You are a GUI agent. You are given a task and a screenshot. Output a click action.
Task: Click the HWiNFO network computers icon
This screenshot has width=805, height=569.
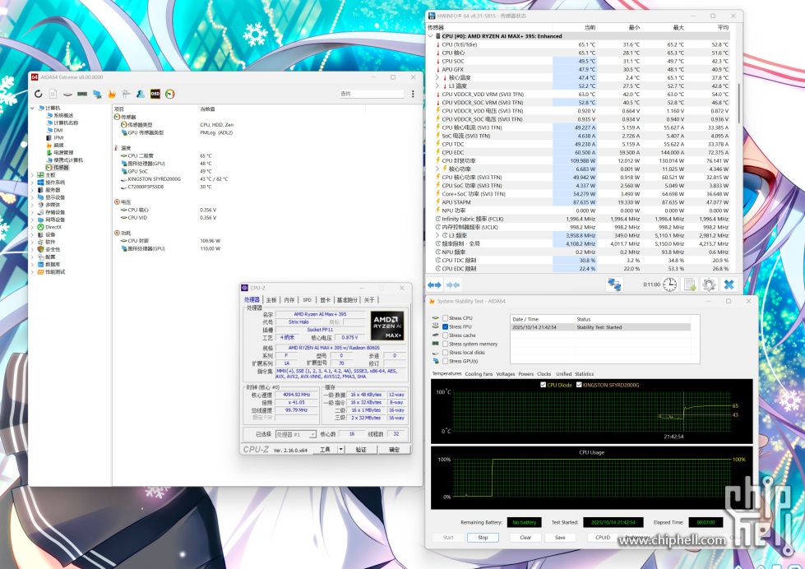tap(614, 284)
